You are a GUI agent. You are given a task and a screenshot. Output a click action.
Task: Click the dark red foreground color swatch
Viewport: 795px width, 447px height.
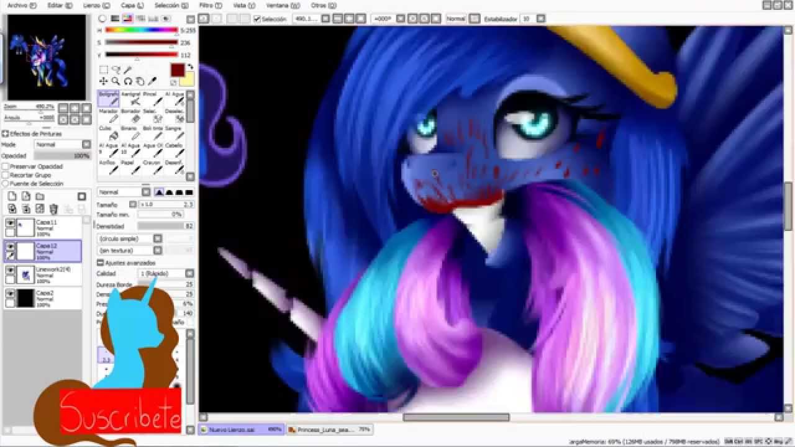pyautogui.click(x=178, y=70)
